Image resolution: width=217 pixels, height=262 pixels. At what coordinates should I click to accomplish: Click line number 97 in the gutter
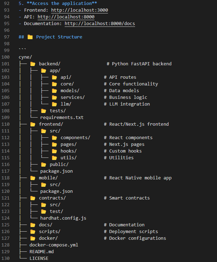(7, 37)
